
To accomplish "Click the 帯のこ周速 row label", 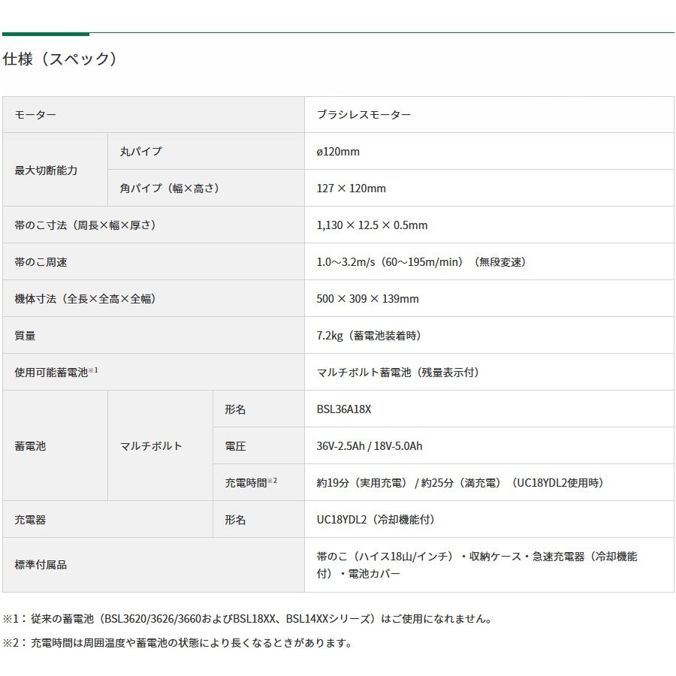I will 41,262.
